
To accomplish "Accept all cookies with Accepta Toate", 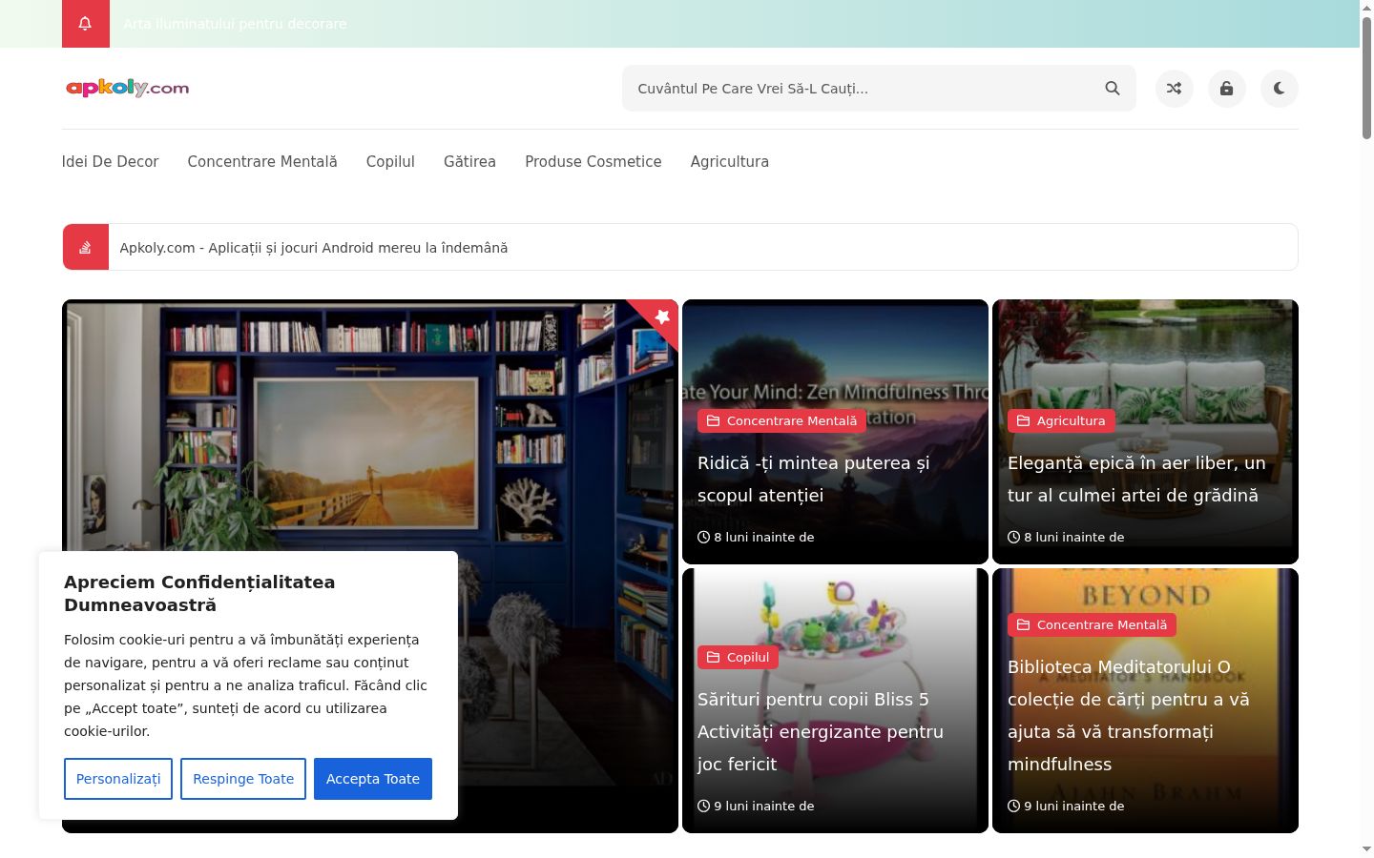I will point(373,779).
